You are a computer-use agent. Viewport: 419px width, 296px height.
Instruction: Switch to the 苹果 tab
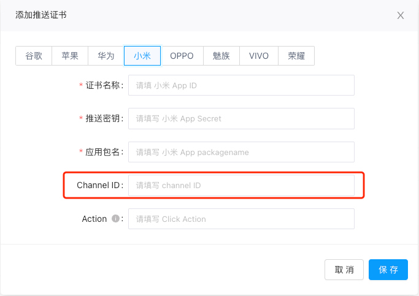(x=70, y=56)
